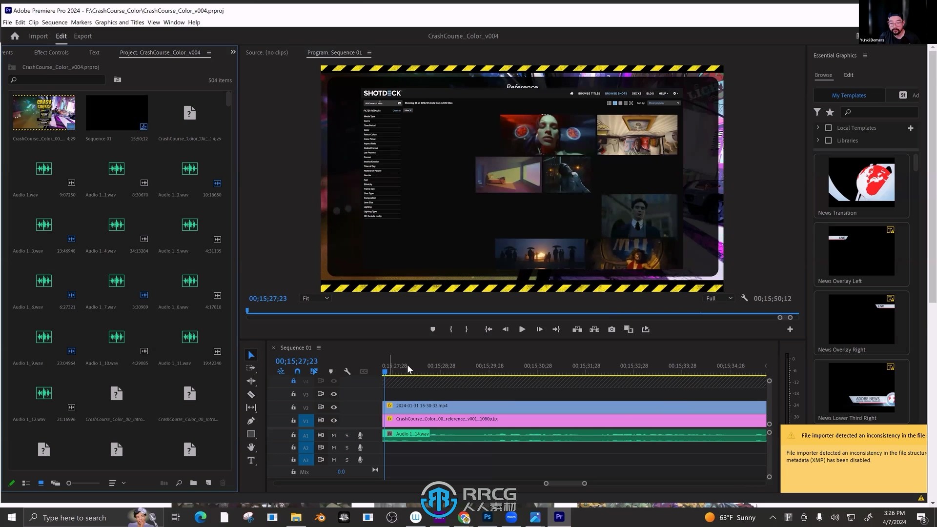The width and height of the screenshot is (937, 527).
Task: Open Essential Graphics panel menu
Action: [865, 56]
